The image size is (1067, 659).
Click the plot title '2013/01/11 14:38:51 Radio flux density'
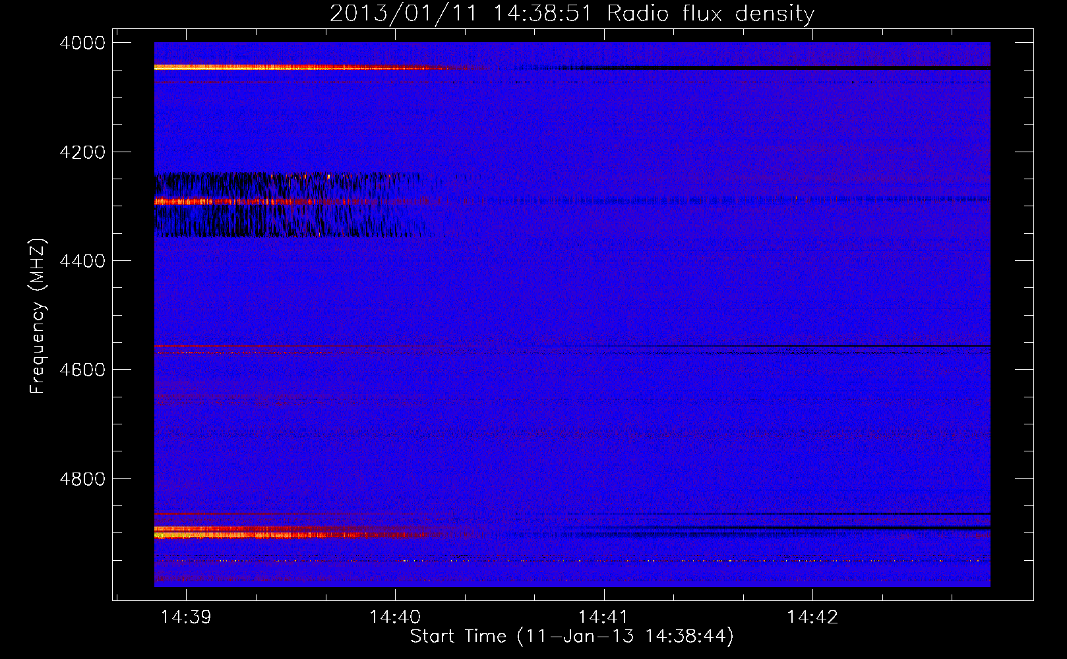(x=572, y=13)
